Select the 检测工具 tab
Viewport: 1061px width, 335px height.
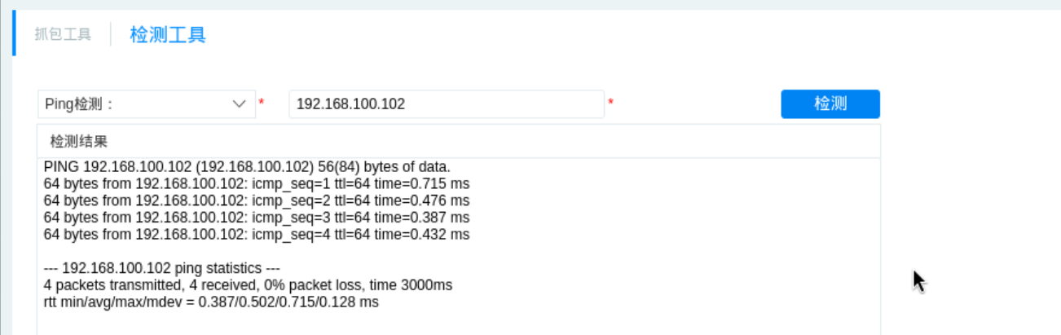pyautogui.click(x=168, y=34)
